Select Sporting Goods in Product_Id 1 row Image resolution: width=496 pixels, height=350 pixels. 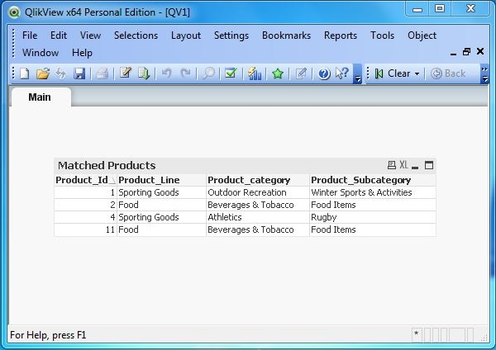[161, 192]
